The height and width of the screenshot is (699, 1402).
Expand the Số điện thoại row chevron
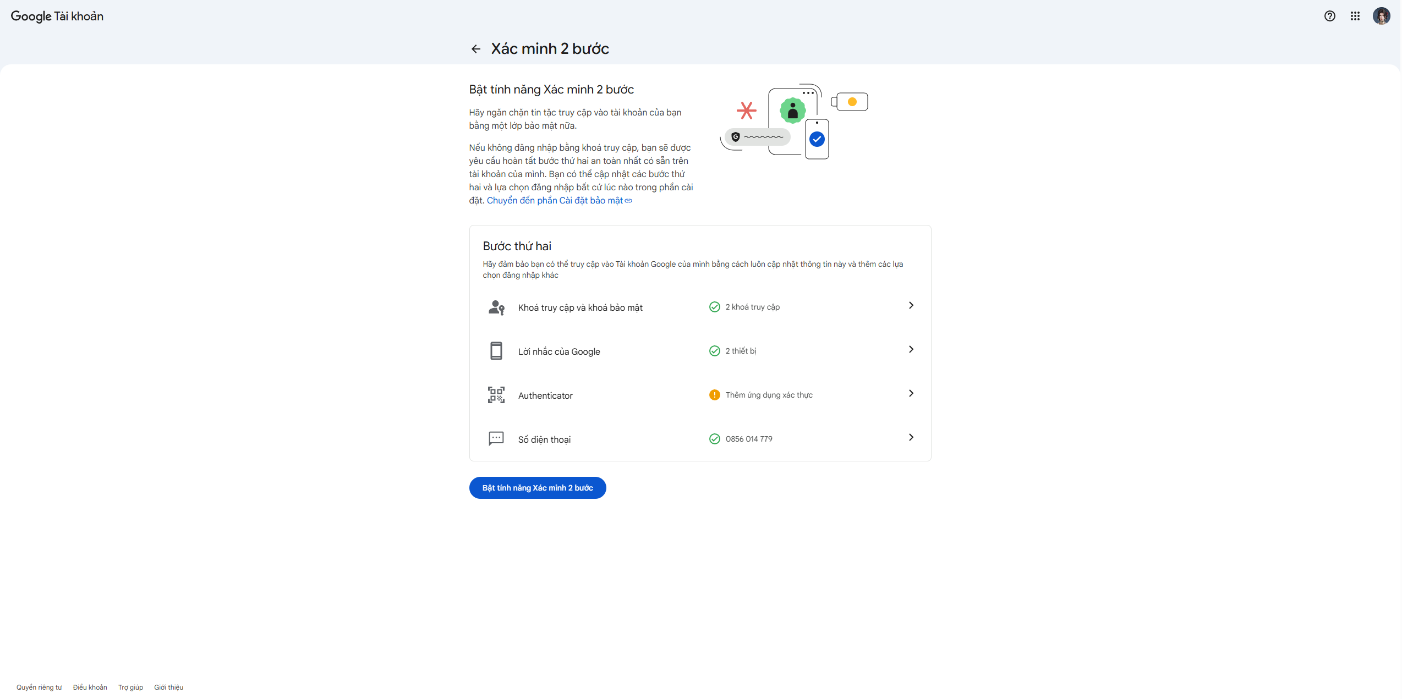coord(911,437)
